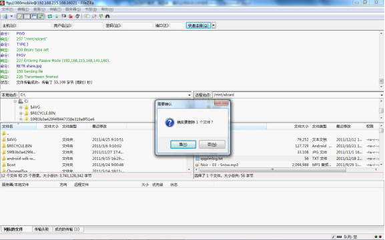Click the cancel current operation icon
Image resolution: width=385 pixels, height=240 pixels.
pyautogui.click(x=64, y=17)
